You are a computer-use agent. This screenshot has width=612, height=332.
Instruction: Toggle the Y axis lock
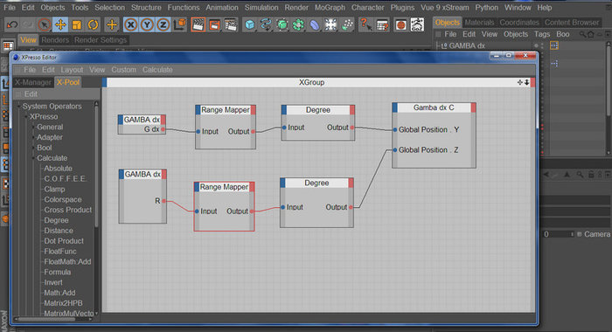click(147, 25)
